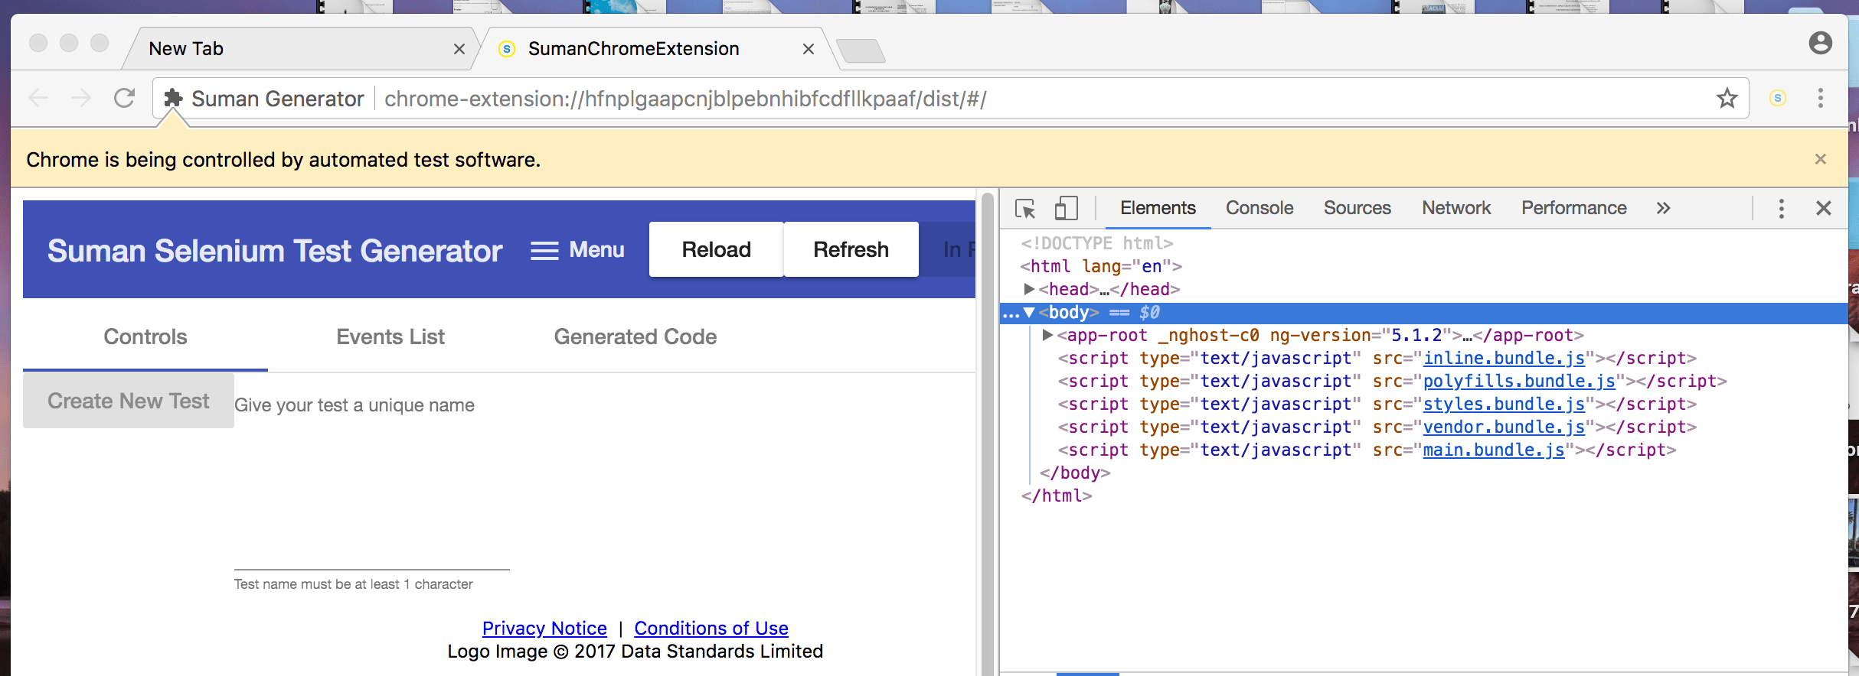Open the Chrome user profile icon
Image resolution: width=1859 pixels, height=676 pixels.
pos(1821,43)
